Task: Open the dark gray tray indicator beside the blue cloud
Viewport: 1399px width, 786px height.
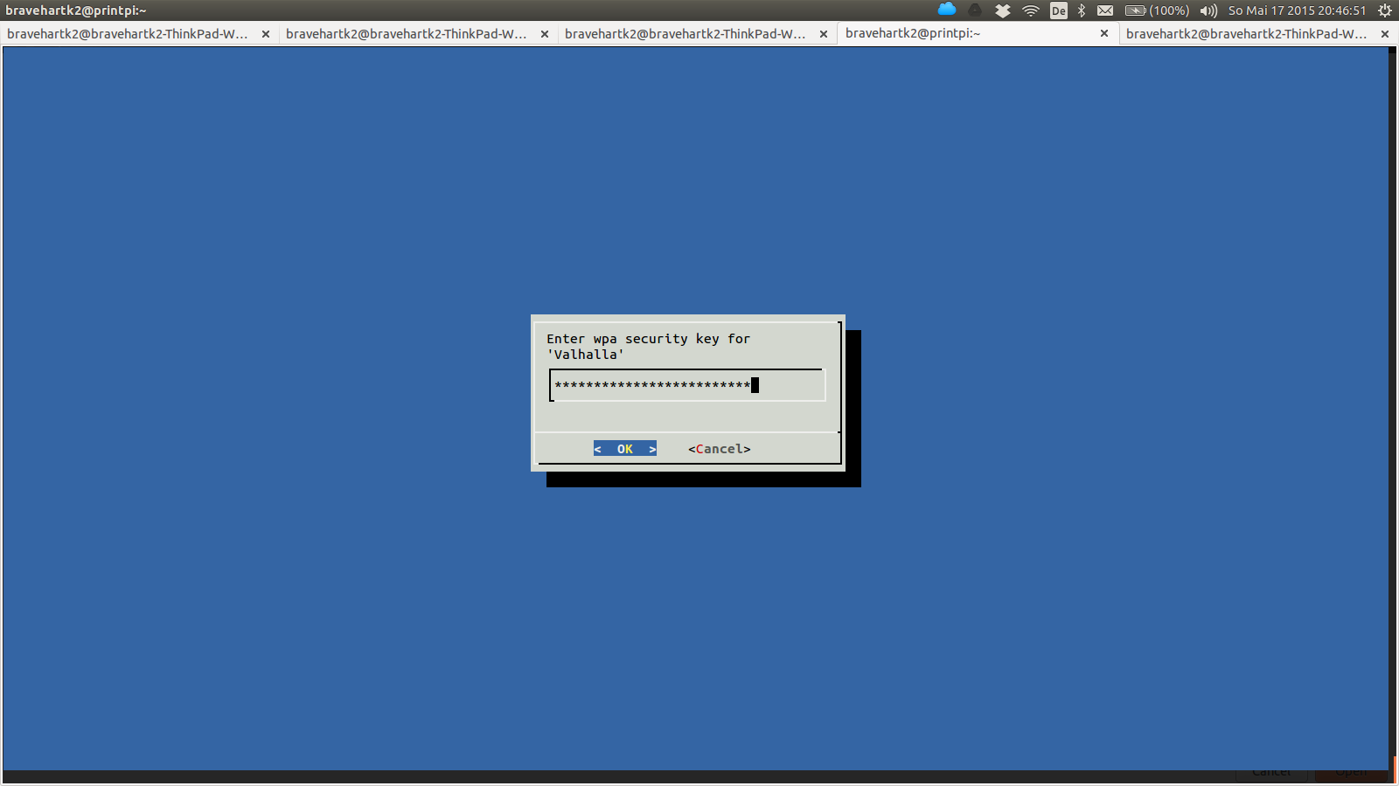Action: click(x=975, y=10)
